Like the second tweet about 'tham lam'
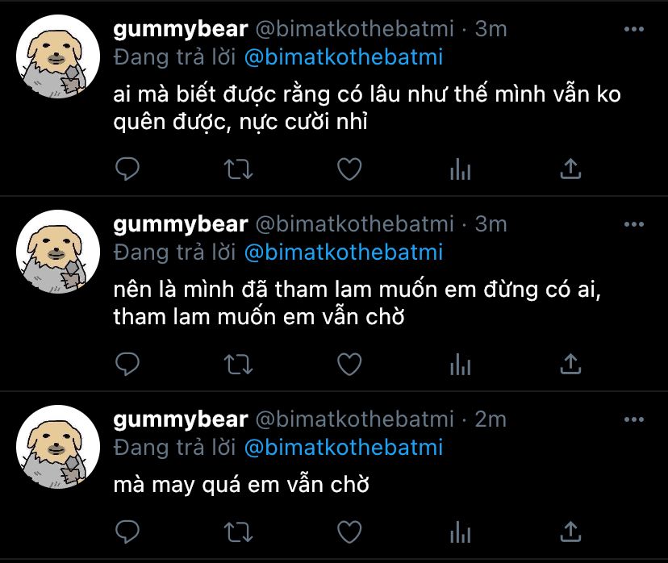Image resolution: width=668 pixels, height=563 pixels. tap(349, 364)
